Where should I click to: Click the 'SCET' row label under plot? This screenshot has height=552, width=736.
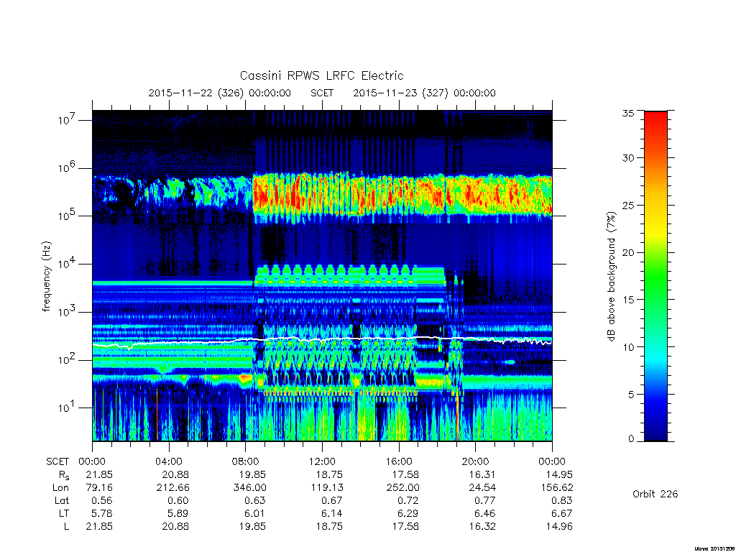(57, 461)
